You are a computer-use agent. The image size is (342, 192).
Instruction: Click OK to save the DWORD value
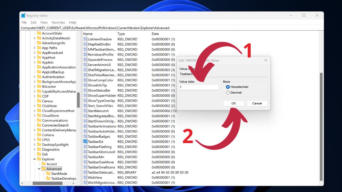pos(233,103)
